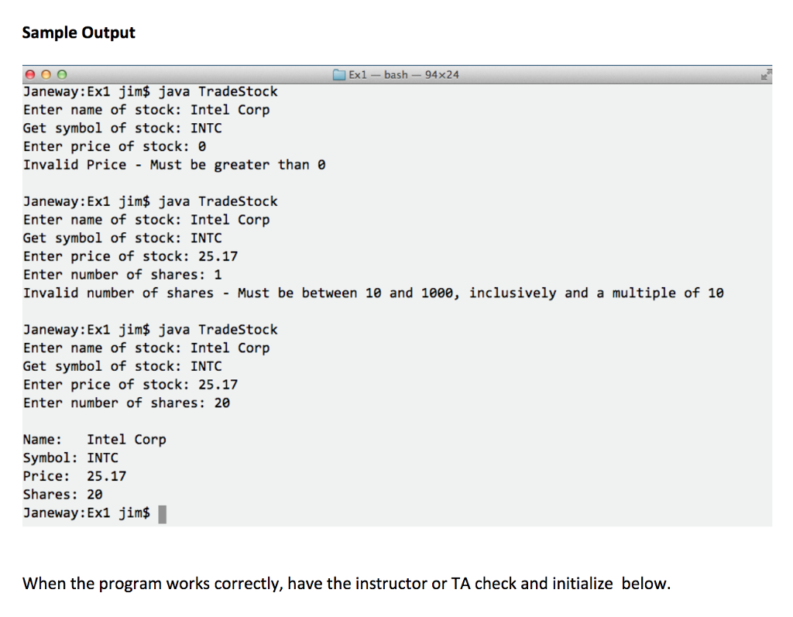
Task: Click the green zoom button of the terminal
Action: click(61, 75)
